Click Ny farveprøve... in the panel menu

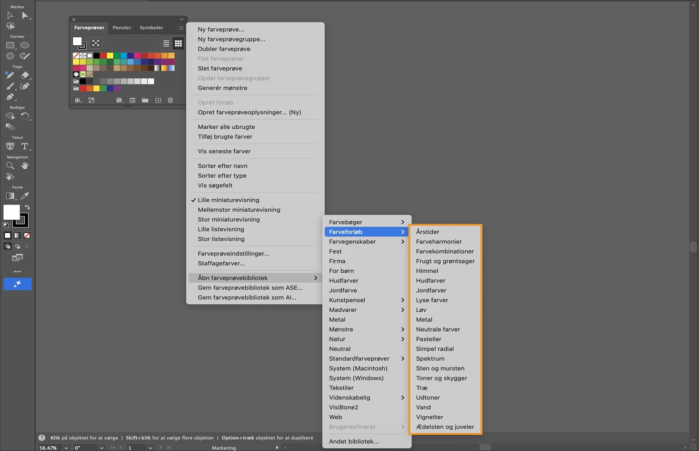pyautogui.click(x=221, y=29)
